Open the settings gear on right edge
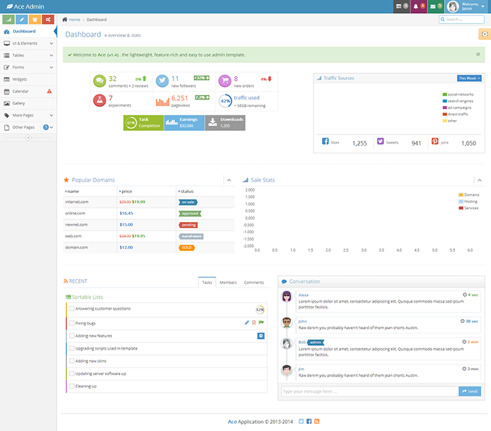 click(484, 34)
